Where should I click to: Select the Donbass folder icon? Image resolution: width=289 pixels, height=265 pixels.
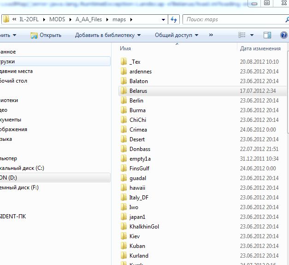(x=124, y=149)
